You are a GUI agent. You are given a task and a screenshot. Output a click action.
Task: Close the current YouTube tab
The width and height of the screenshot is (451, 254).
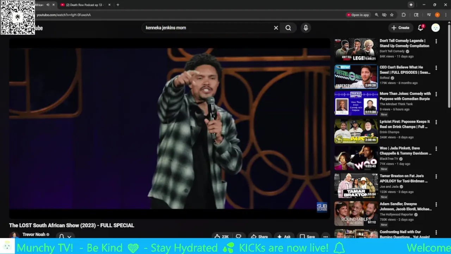click(54, 5)
